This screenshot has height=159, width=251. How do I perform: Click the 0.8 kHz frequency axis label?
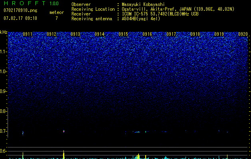coord(4,111)
